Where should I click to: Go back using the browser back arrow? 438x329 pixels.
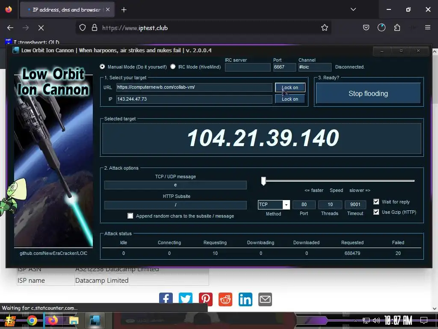(10, 28)
